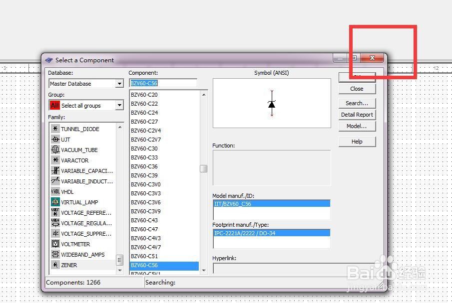Select IPC-2221A/2222 / DO-34 footprint entry
The height and width of the screenshot is (303, 452).
pos(272,233)
